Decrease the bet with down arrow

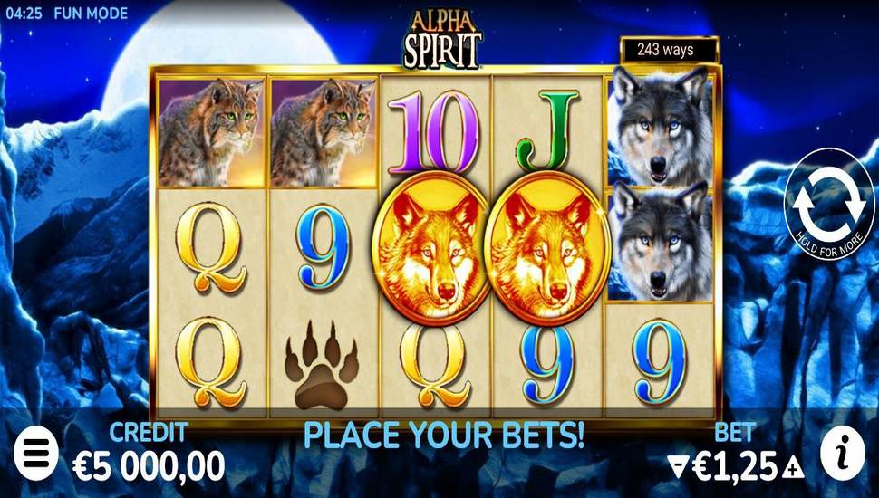click(678, 465)
